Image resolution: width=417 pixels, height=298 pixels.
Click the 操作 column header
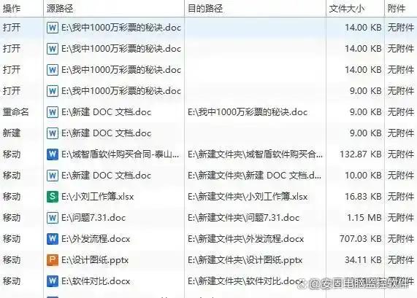tap(22, 9)
